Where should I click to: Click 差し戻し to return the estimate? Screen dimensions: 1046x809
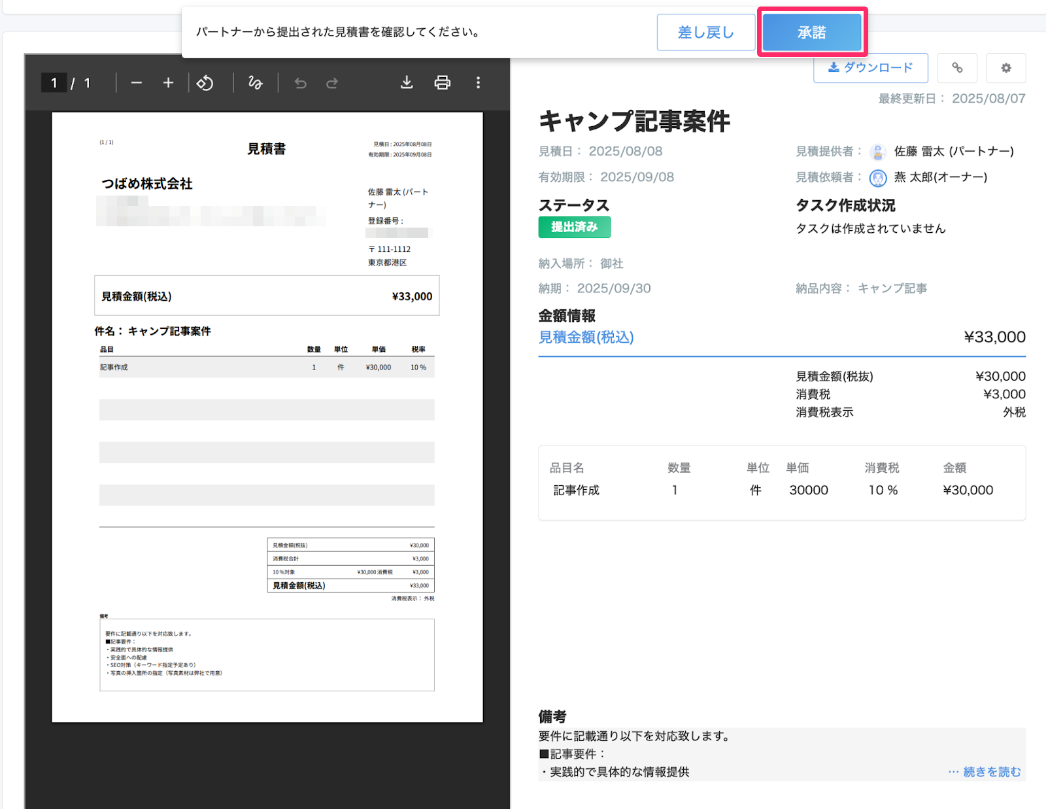point(705,31)
